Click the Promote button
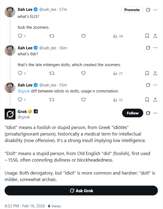 (x=132, y=10)
